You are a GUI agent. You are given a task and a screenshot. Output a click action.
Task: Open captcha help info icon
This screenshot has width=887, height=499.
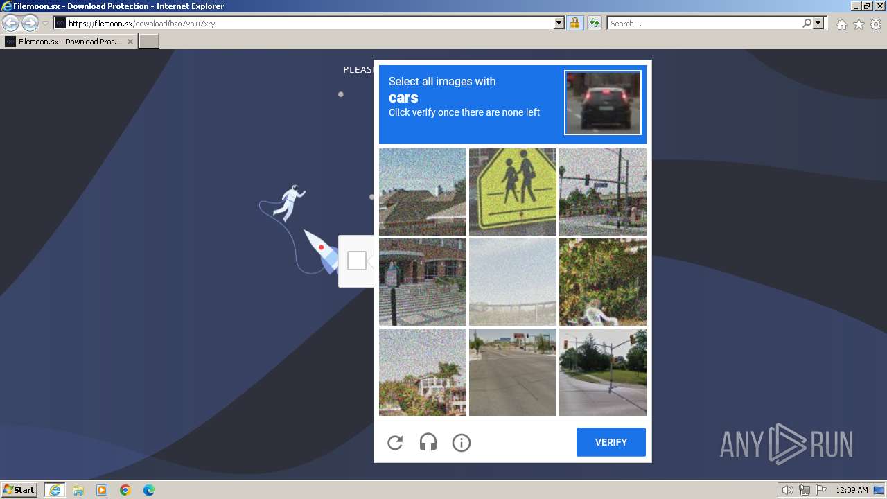point(462,442)
